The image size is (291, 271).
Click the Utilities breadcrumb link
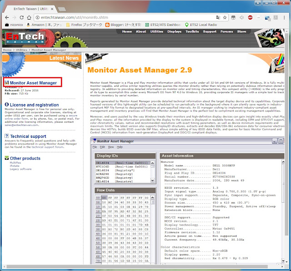point(21,50)
